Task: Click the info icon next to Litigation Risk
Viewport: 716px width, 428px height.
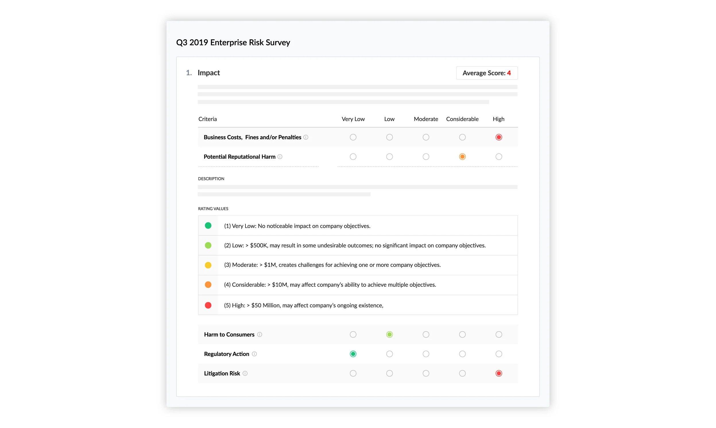Action: click(x=245, y=373)
